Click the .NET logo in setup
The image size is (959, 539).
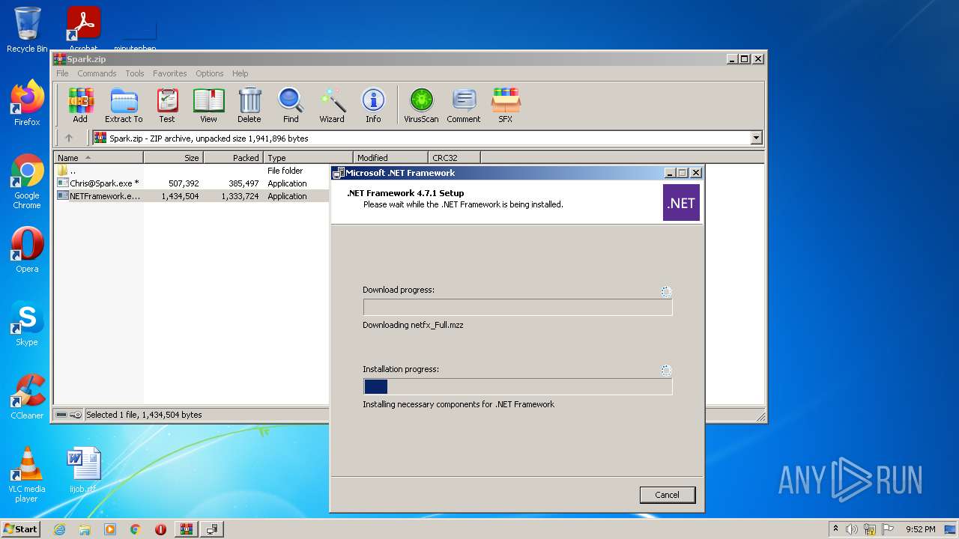point(681,203)
